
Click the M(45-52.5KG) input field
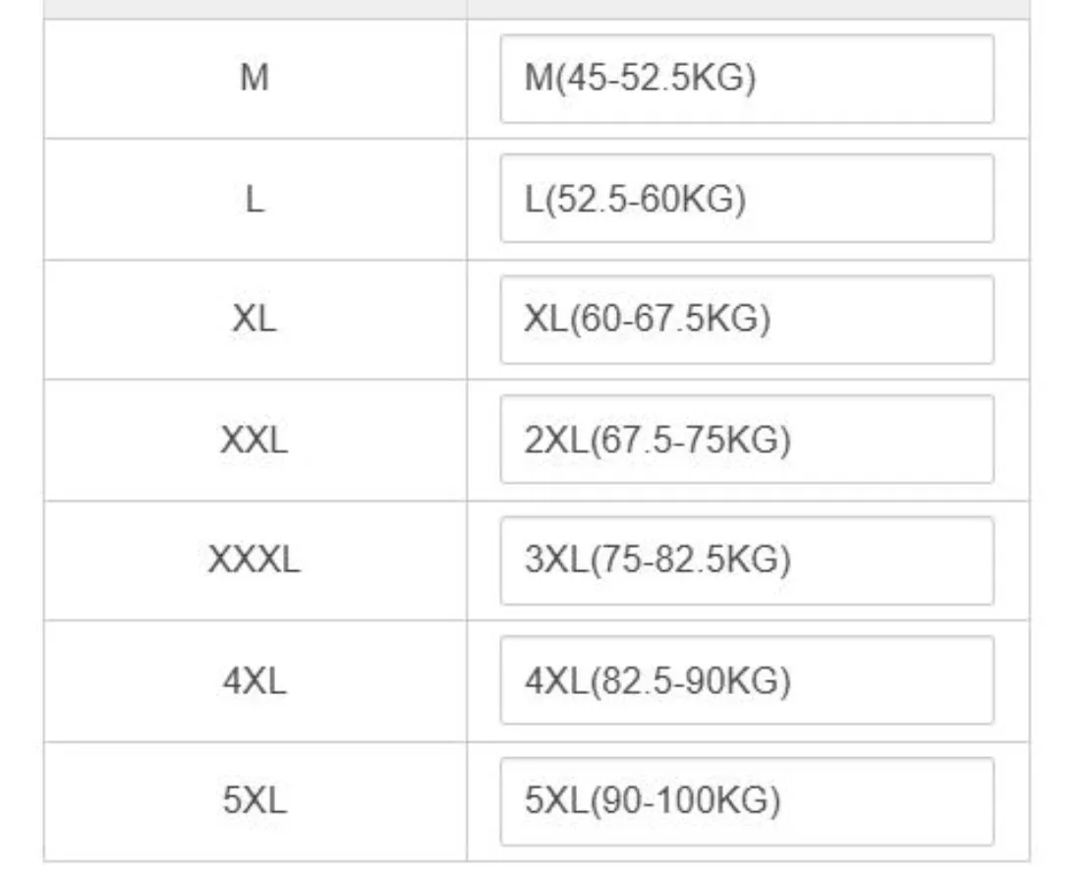746,79
